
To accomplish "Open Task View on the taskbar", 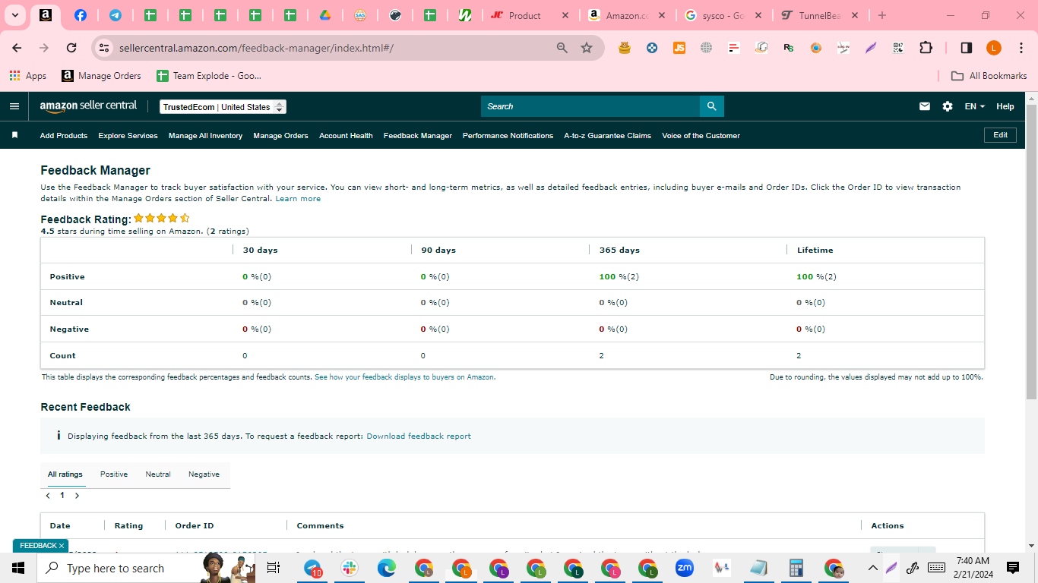I will point(274,568).
